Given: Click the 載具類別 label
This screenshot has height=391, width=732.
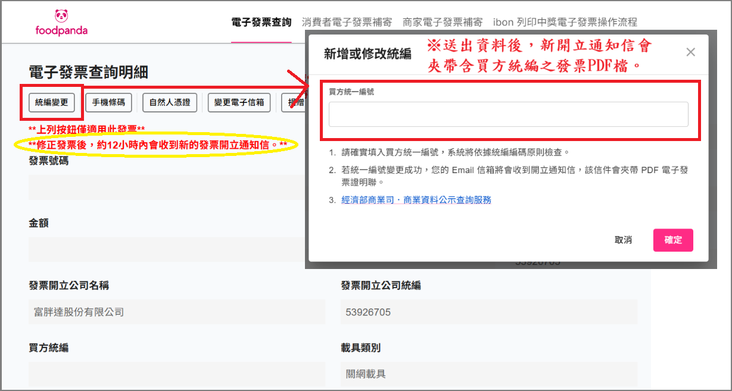Looking at the screenshot, I should pyautogui.click(x=360, y=348).
